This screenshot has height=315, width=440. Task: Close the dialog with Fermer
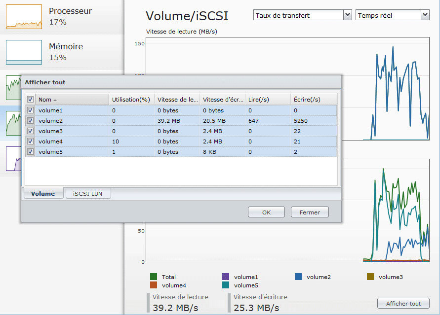[310, 212]
